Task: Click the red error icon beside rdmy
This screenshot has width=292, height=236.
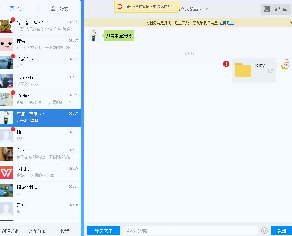Action: point(226,64)
